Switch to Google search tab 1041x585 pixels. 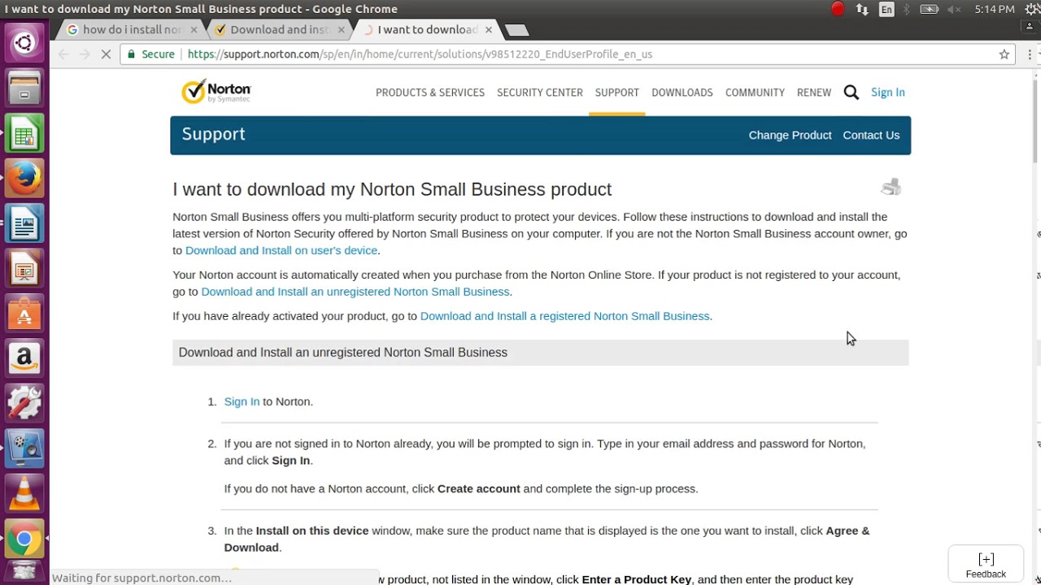[132, 29]
